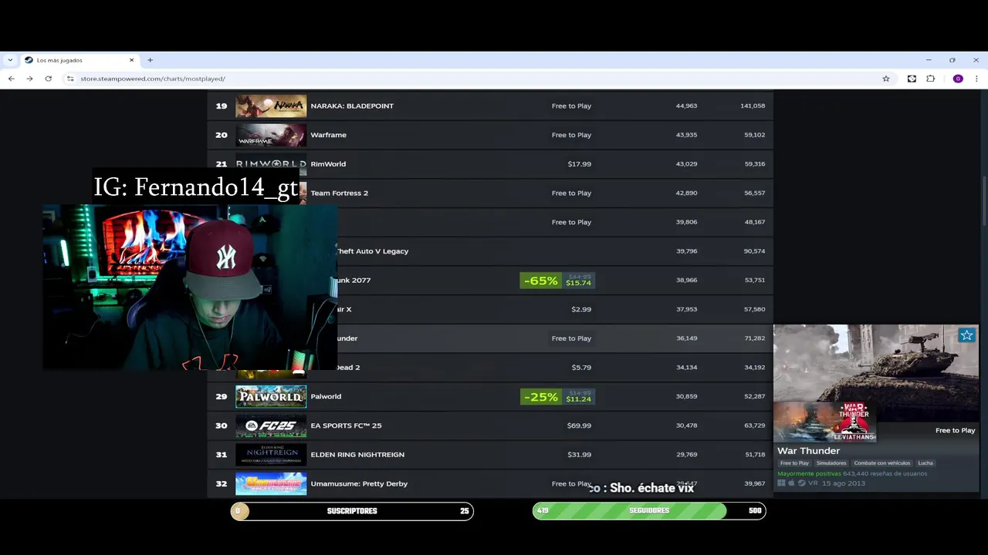
Task: Click RimWorld price $17.99
Action: (579, 164)
